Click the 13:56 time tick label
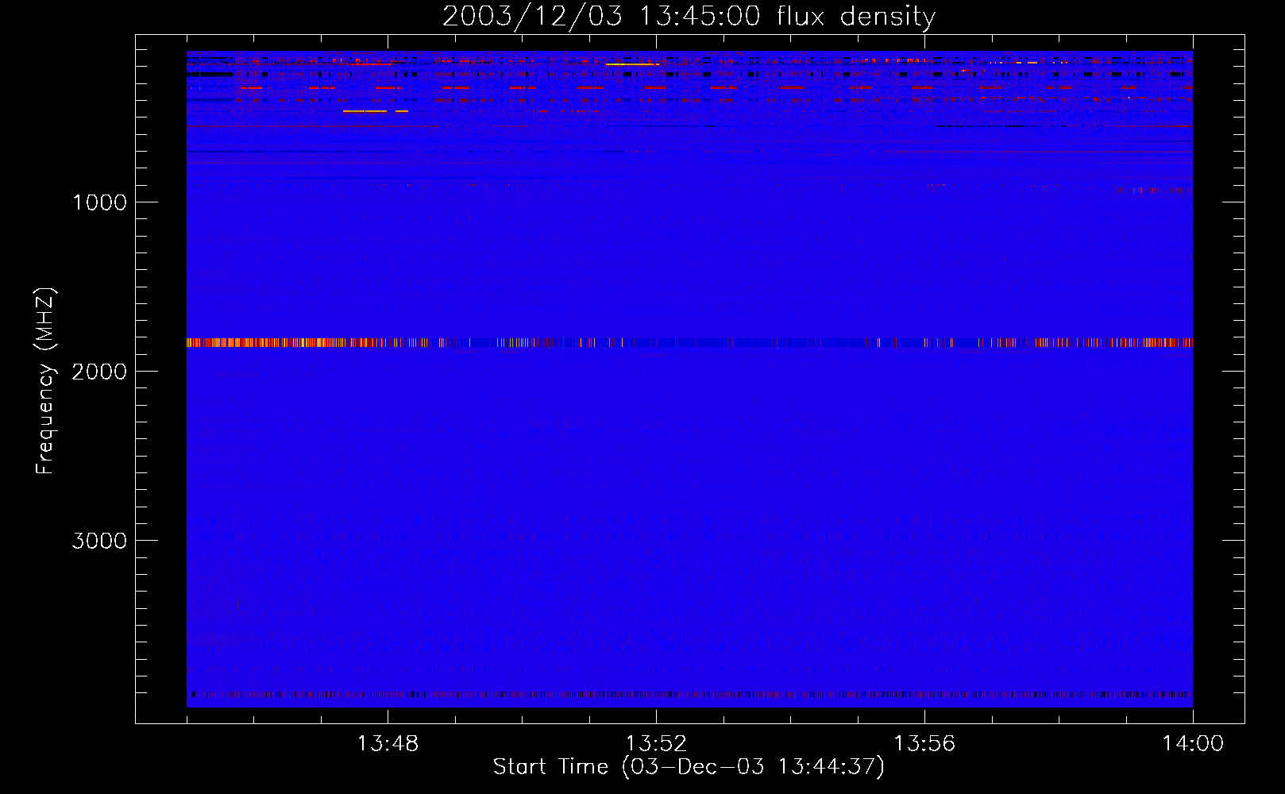1285x794 pixels. 924,744
